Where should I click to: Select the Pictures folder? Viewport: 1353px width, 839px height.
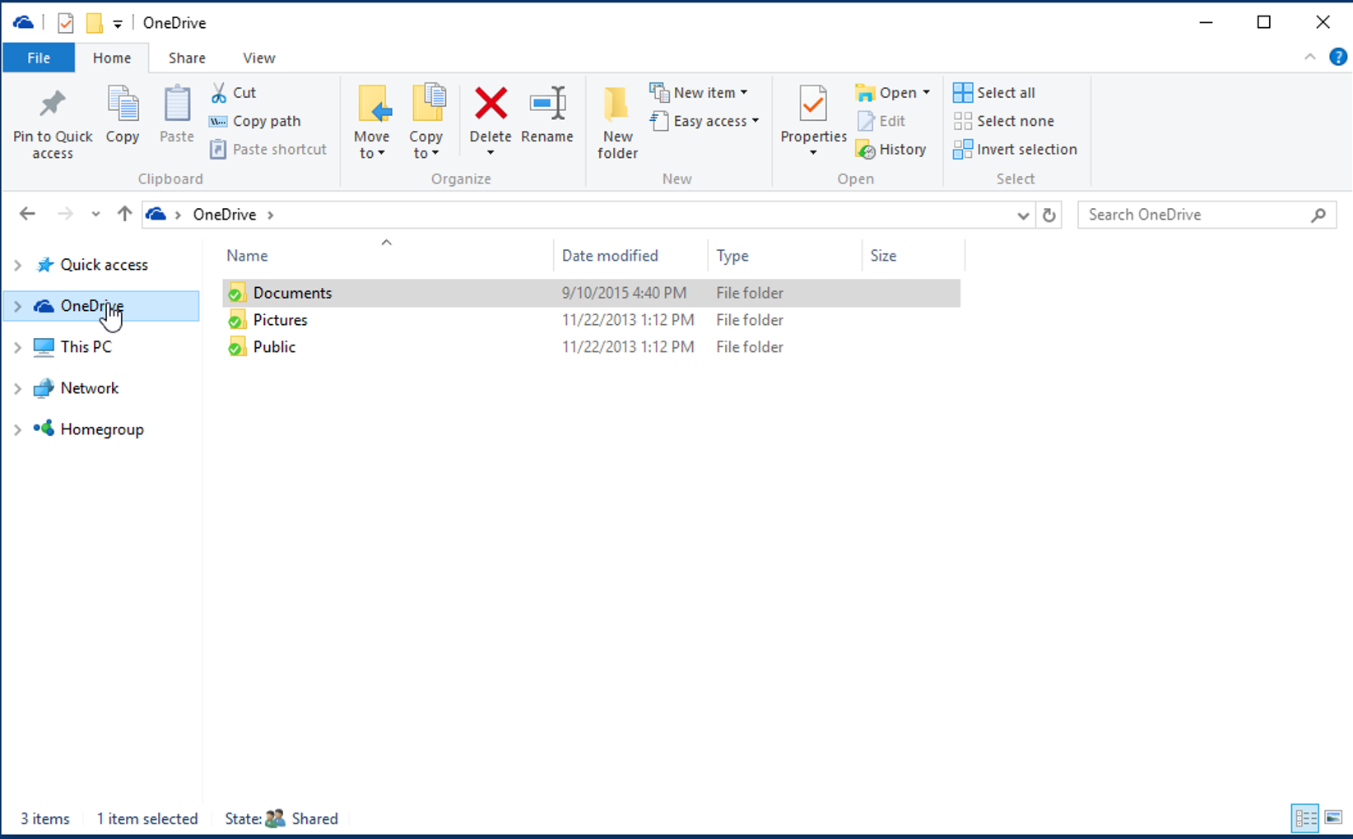point(591,320)
